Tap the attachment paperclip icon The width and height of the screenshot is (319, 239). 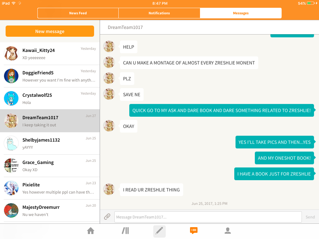[107, 217]
